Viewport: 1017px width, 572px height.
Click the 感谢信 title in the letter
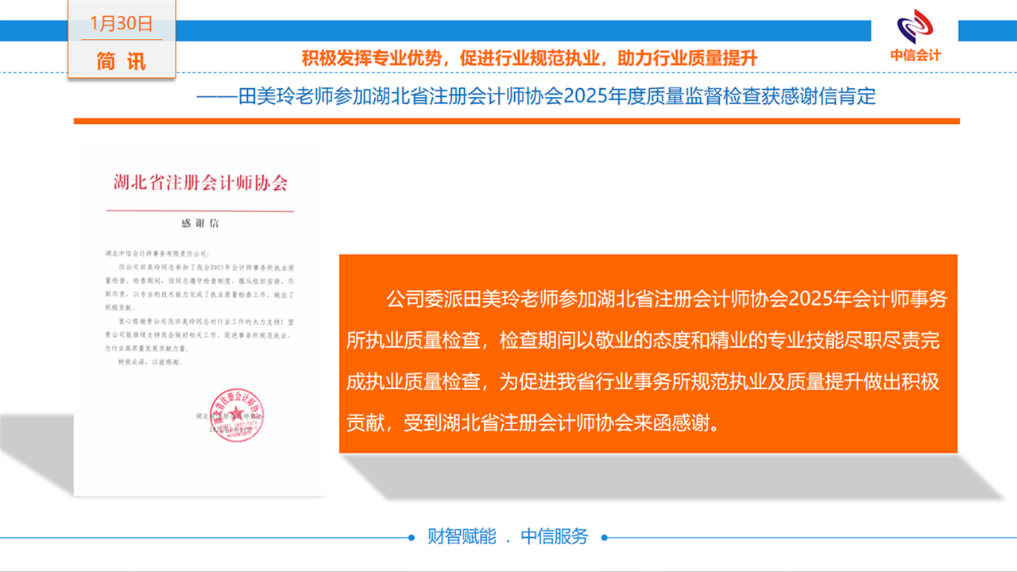tap(199, 223)
